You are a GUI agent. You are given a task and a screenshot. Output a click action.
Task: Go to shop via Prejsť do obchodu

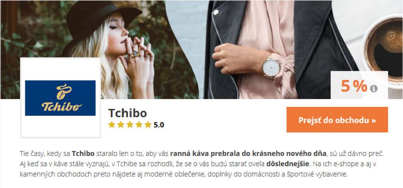point(337,120)
